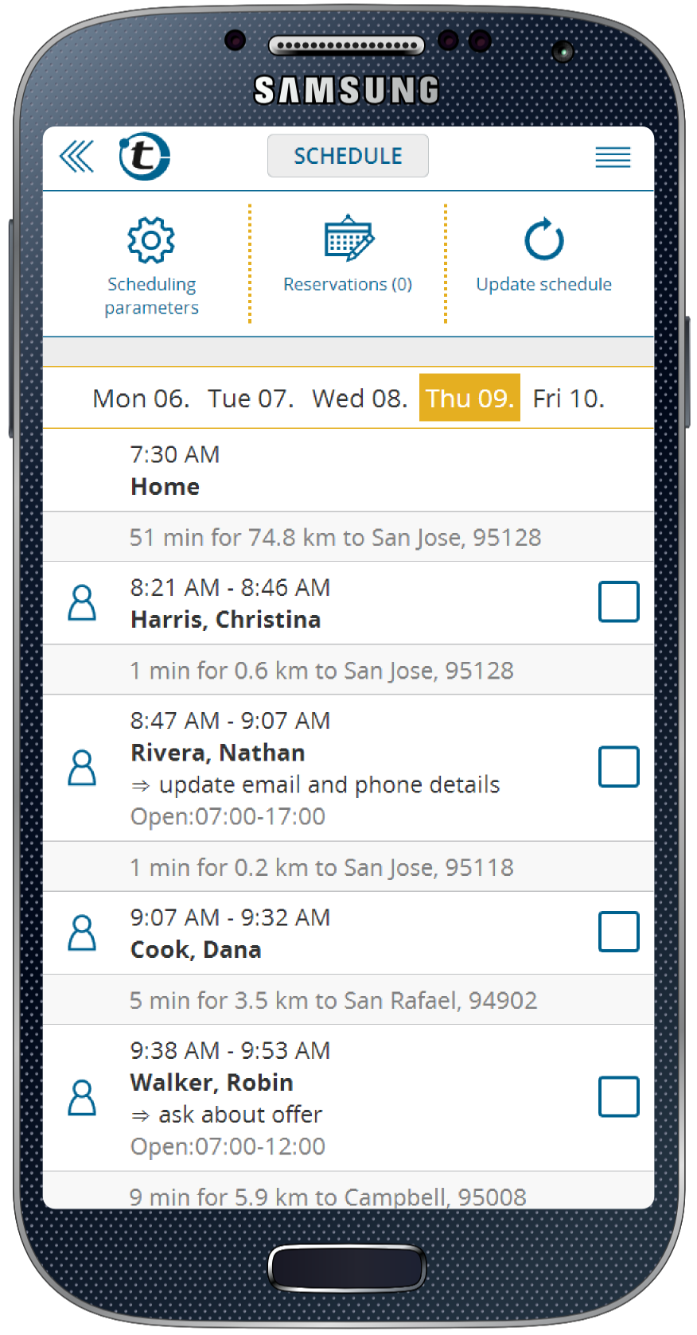697x1335 pixels.
Task: Select the Wed 08. day tab
Action: (x=360, y=398)
